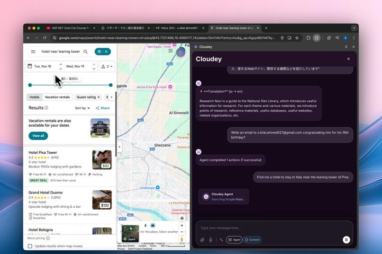The image size is (382, 254).
Task: Open the Sort by dropdown
Action: [82, 108]
